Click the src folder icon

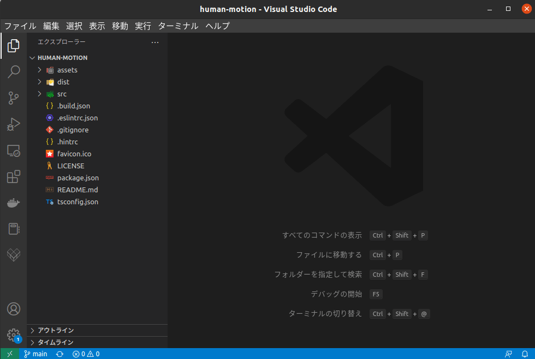pos(50,94)
